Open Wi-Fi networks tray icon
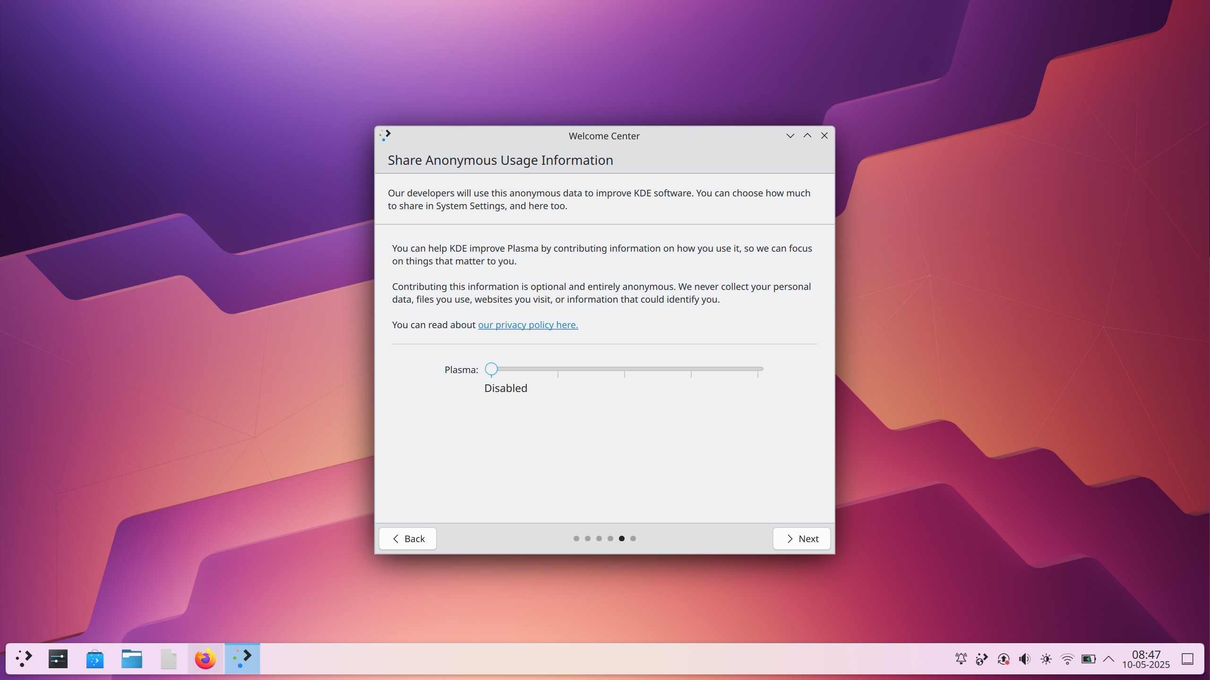Screen dimensions: 1210x680 click(1067, 659)
